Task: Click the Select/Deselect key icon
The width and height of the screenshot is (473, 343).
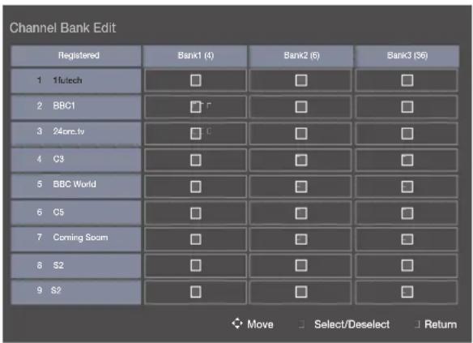Action: [x=301, y=324]
